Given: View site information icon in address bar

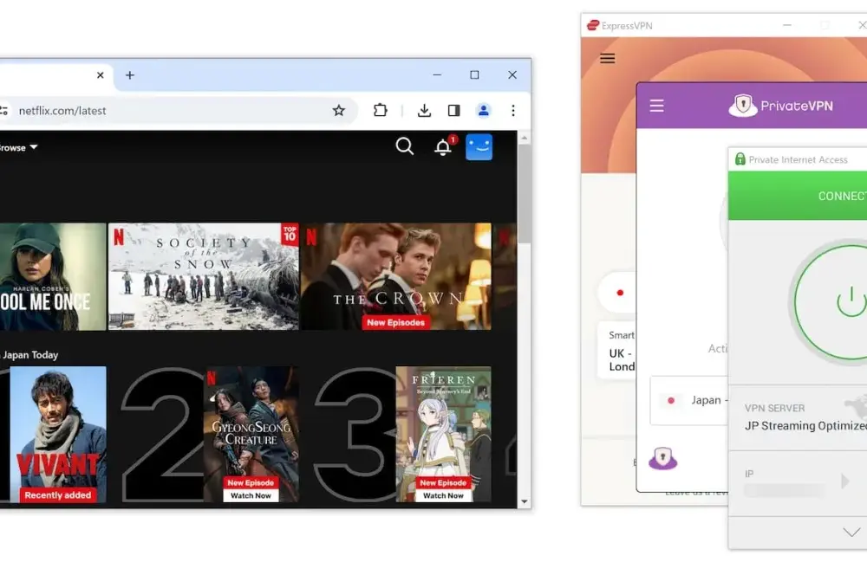Looking at the screenshot, I should (3, 111).
